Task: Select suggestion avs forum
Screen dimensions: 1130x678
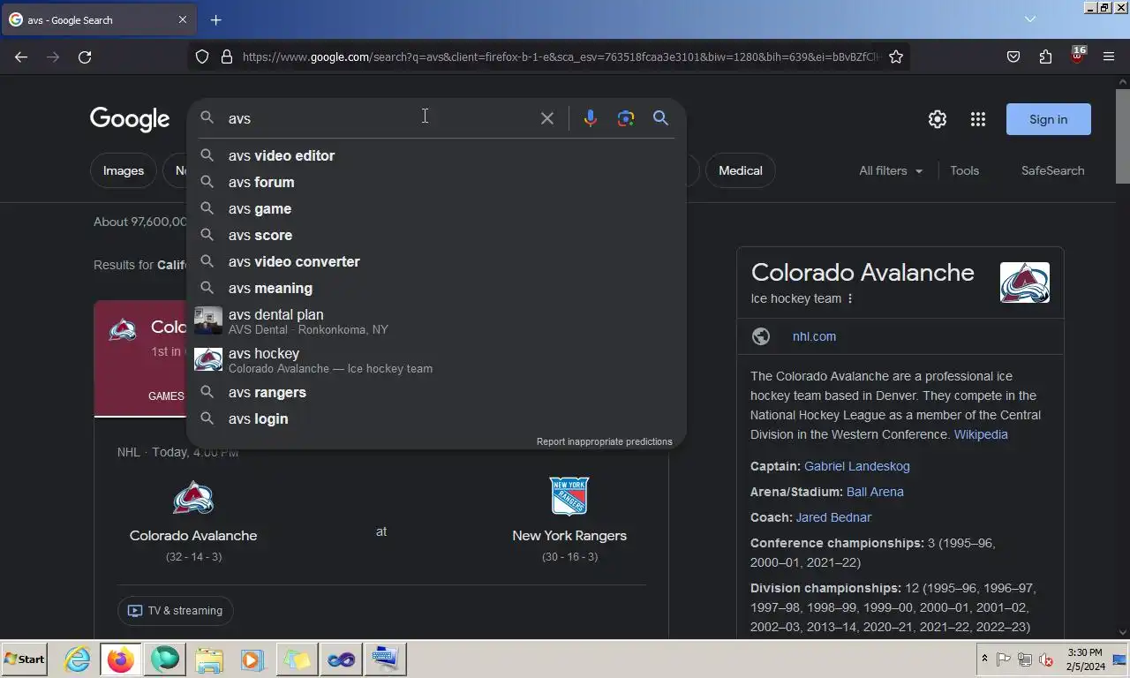Action: [436, 182]
